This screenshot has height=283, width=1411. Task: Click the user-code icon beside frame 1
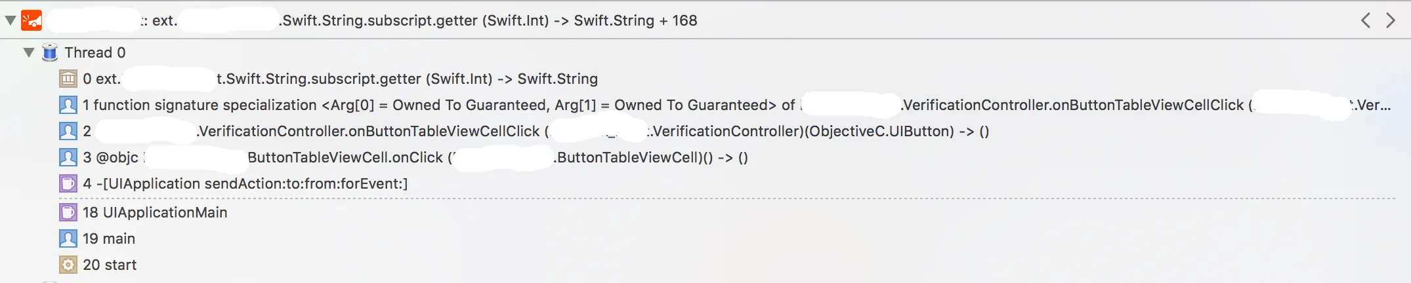click(x=68, y=105)
